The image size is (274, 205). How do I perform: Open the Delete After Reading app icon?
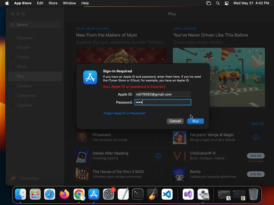point(82,156)
